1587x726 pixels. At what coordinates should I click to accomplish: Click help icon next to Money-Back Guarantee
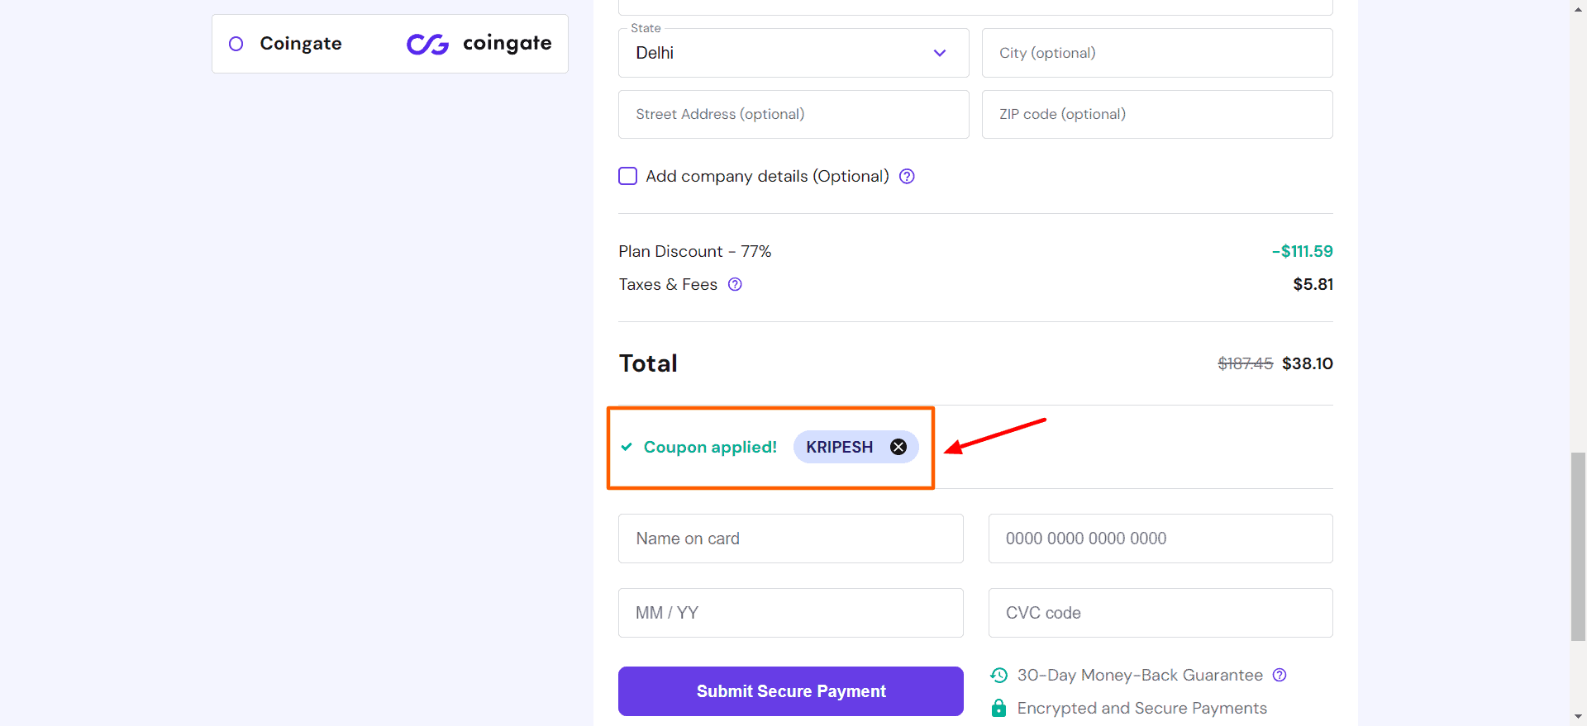tap(1280, 675)
